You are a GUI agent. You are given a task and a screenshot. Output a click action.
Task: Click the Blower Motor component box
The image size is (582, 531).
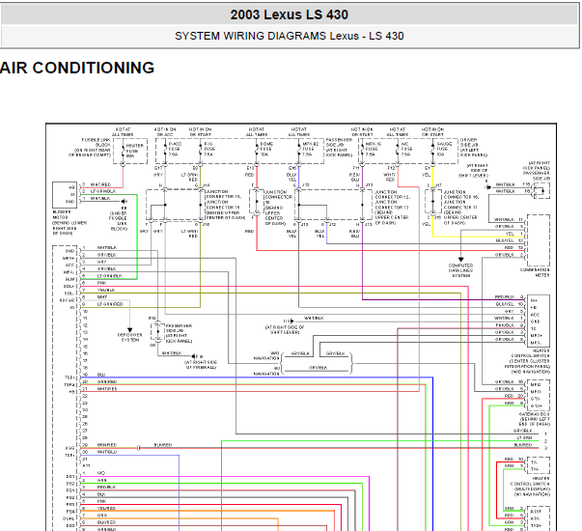tap(65, 195)
